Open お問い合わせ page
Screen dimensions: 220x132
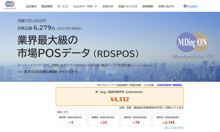pos(166,6)
